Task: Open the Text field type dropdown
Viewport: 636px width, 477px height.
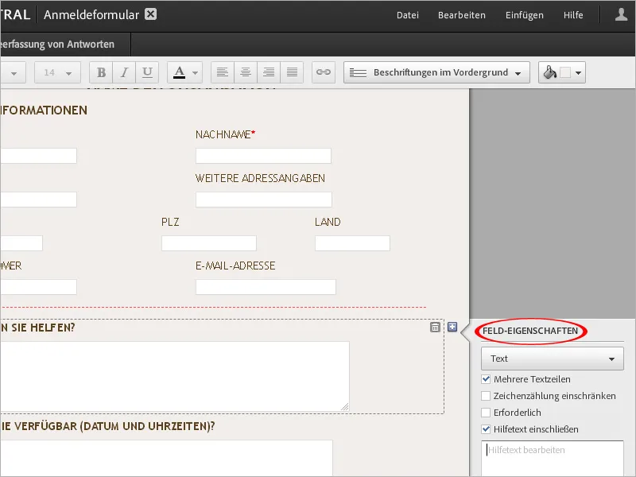Action: click(552, 359)
